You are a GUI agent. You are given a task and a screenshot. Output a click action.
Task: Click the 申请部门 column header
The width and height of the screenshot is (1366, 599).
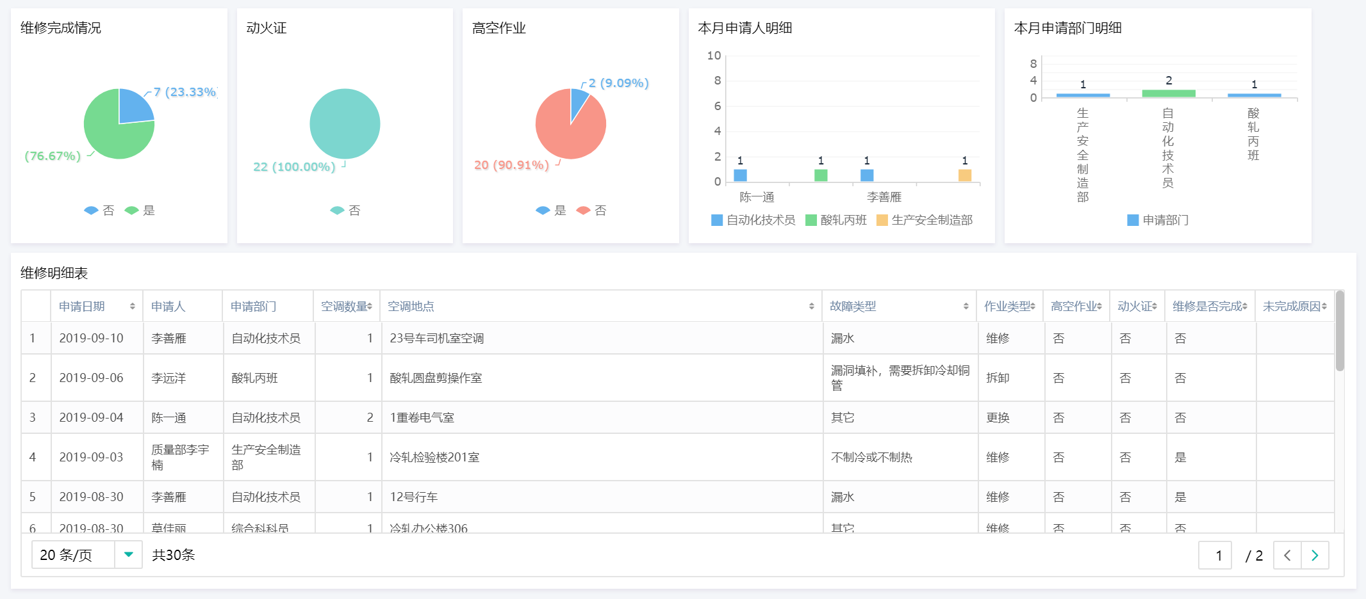[253, 307]
